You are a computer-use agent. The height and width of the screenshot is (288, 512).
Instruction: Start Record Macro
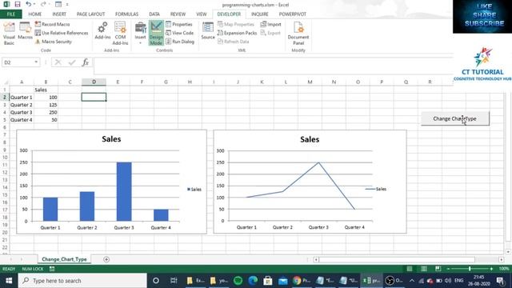52,24
